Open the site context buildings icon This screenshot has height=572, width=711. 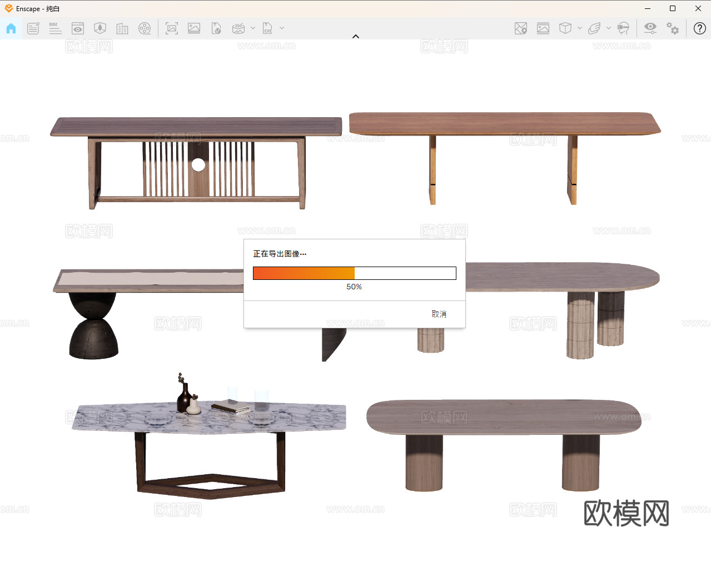tap(122, 28)
